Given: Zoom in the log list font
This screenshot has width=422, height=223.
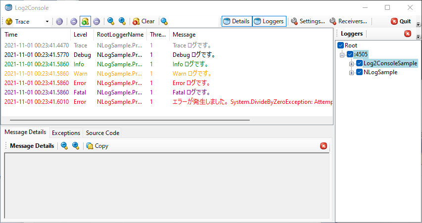Looking at the screenshot, I should coord(122,21).
